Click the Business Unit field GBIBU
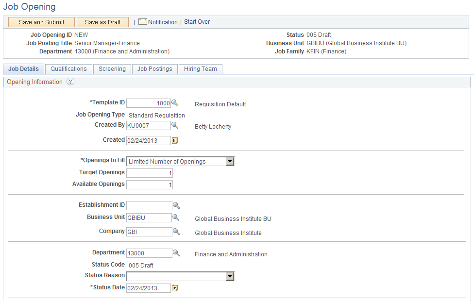Image resolution: width=474 pixels, height=301 pixels. (149, 217)
